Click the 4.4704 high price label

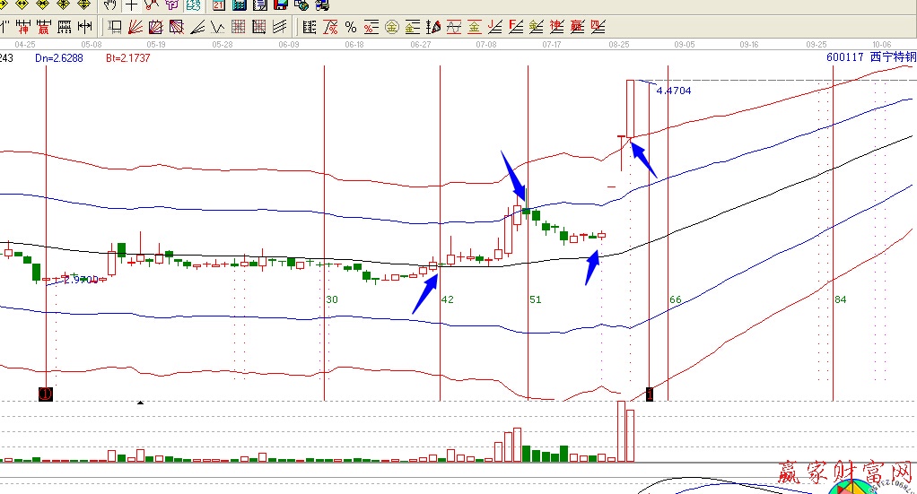coord(674,91)
